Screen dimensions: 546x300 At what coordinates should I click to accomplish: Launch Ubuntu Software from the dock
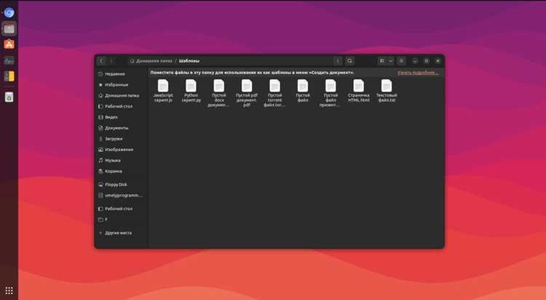[9, 44]
